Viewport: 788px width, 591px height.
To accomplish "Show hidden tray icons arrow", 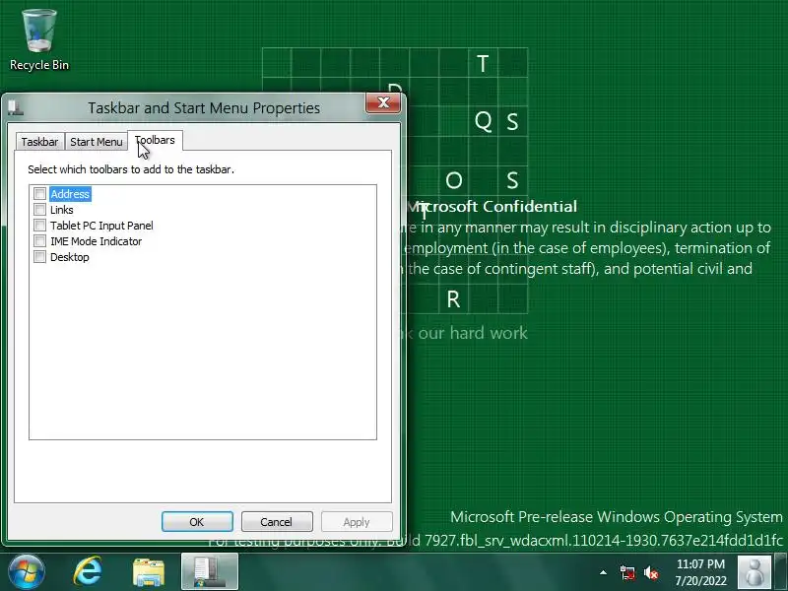I will [603, 572].
